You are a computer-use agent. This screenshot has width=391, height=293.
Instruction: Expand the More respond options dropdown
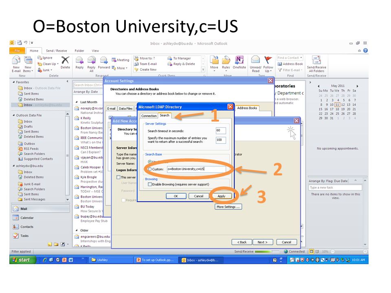pyautogui.click(x=127, y=68)
